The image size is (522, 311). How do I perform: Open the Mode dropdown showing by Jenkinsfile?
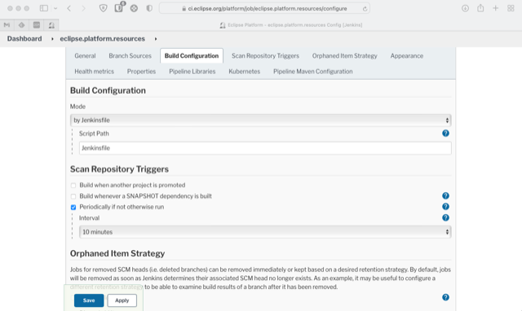click(261, 120)
